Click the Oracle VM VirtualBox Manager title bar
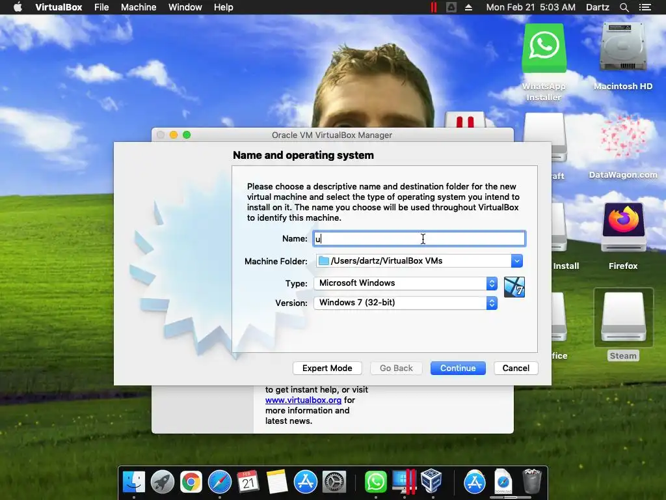Viewport: 666px width, 500px height. (332, 135)
